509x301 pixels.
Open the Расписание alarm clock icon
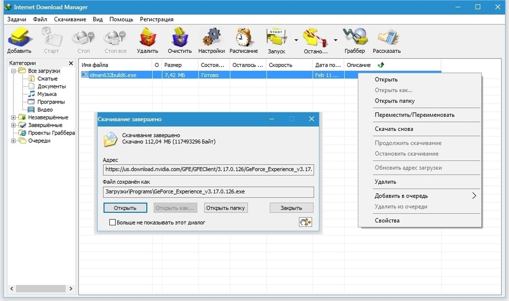pyautogui.click(x=244, y=38)
